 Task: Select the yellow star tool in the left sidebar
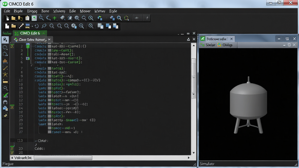5,75
